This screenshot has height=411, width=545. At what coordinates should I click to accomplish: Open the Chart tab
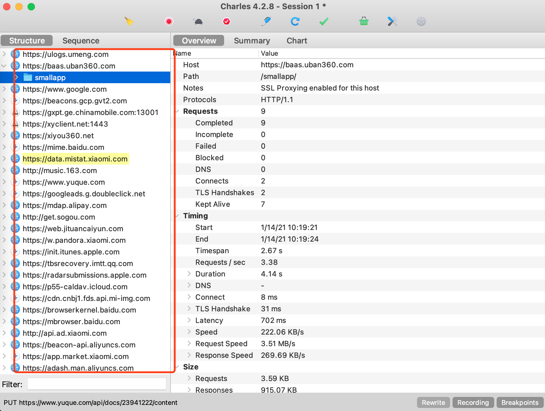pos(297,40)
